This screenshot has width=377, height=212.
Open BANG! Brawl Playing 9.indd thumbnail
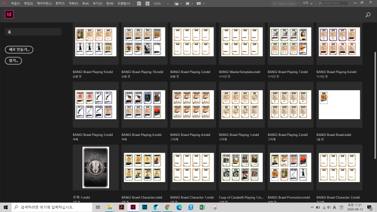pyautogui.click(x=96, y=42)
